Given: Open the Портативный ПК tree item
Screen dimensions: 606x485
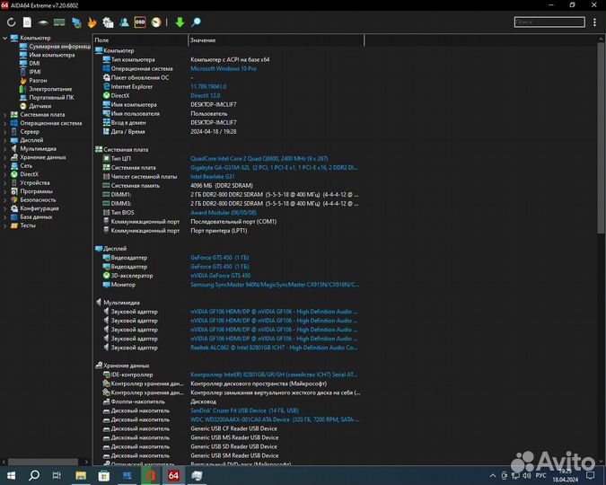Looking at the screenshot, I should tap(47, 98).
